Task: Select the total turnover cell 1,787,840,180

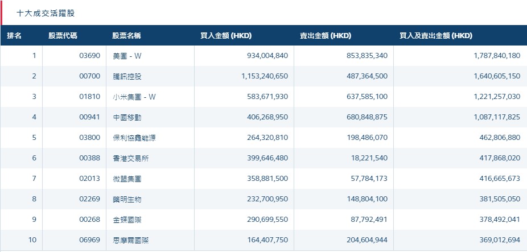Action: (488, 56)
